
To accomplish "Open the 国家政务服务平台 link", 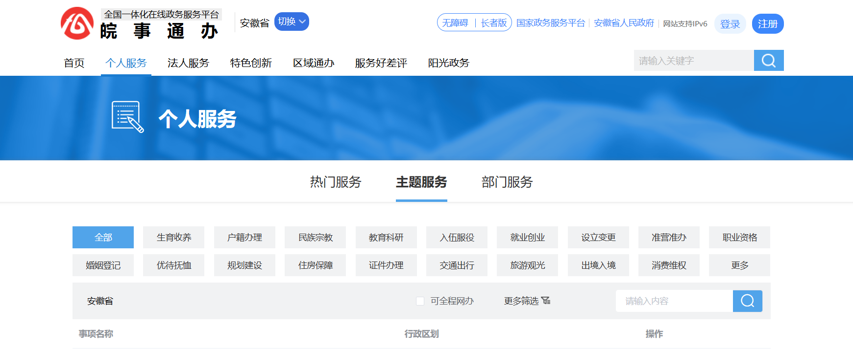I will point(550,23).
